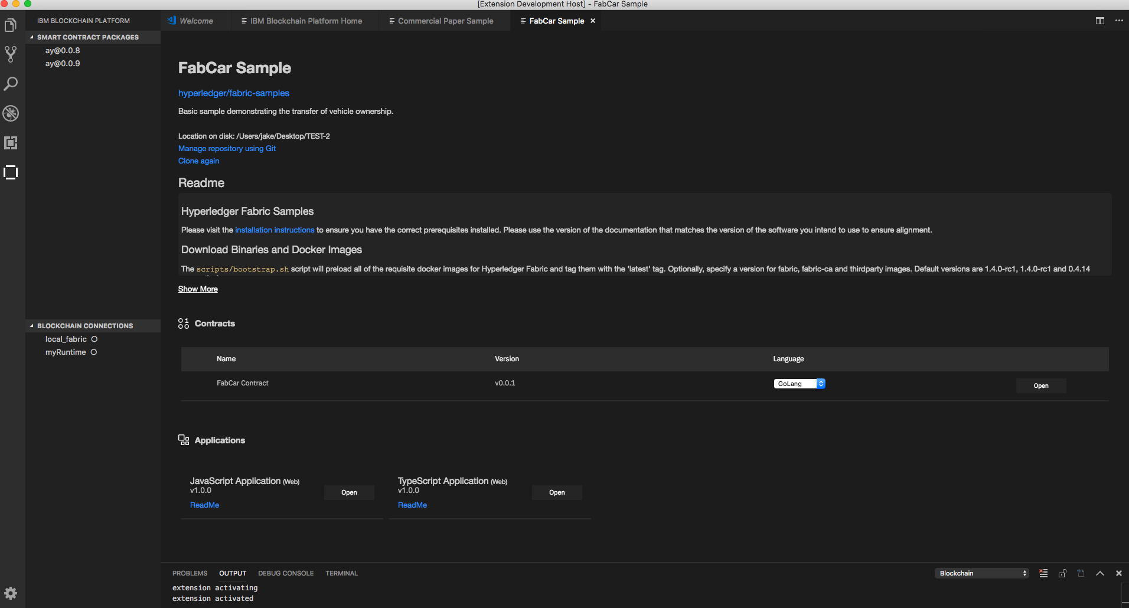Toggle scroll lock in the Output panel

pyautogui.click(x=1062, y=573)
